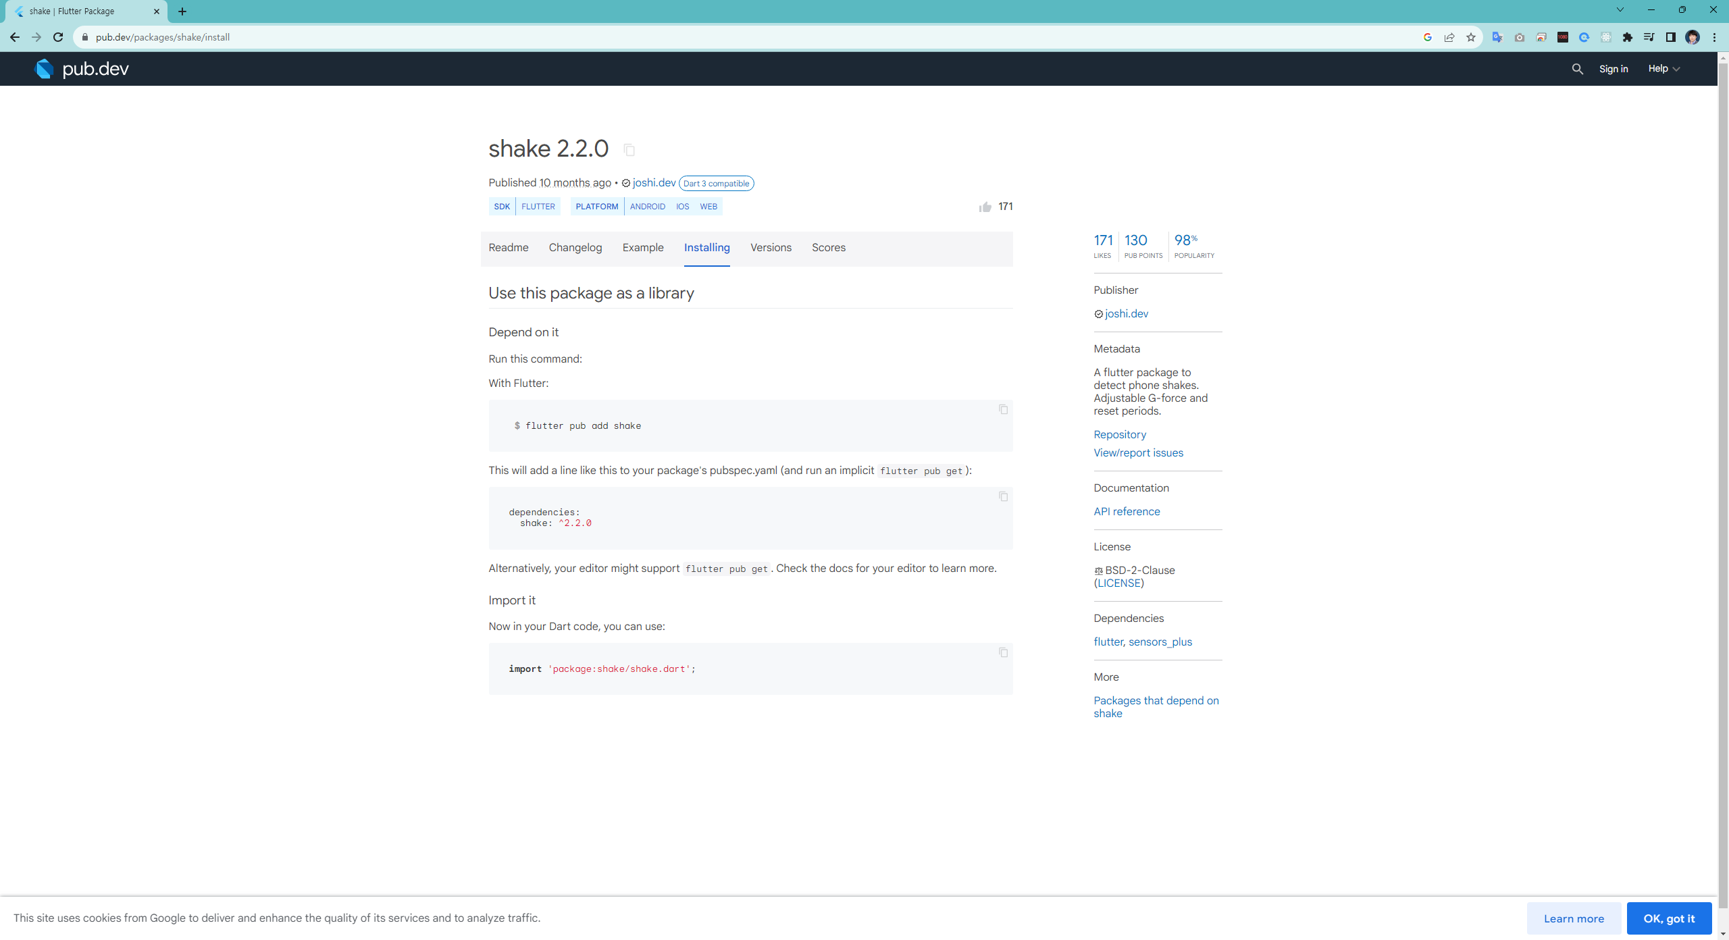Viewport: 1729px width, 940px height.
Task: Expand the Help dropdown menu
Action: (x=1663, y=69)
